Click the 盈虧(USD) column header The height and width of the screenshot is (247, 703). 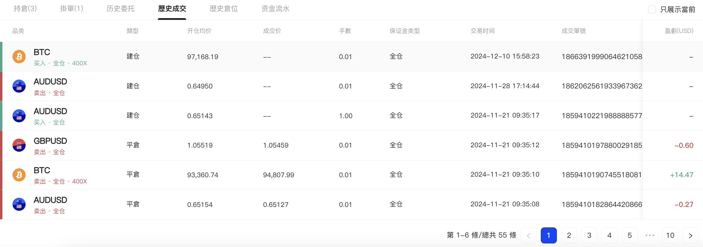pos(679,31)
